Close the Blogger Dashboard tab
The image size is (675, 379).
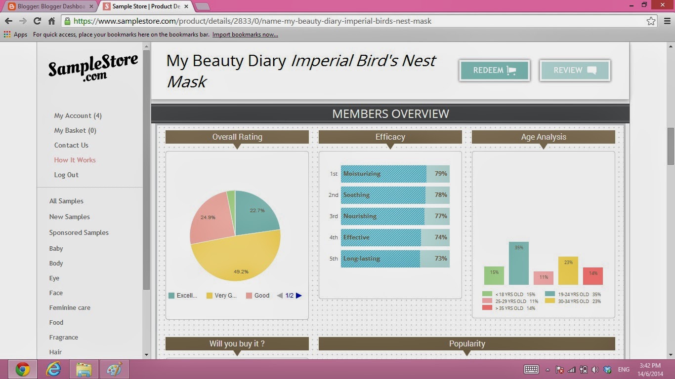[91, 6]
